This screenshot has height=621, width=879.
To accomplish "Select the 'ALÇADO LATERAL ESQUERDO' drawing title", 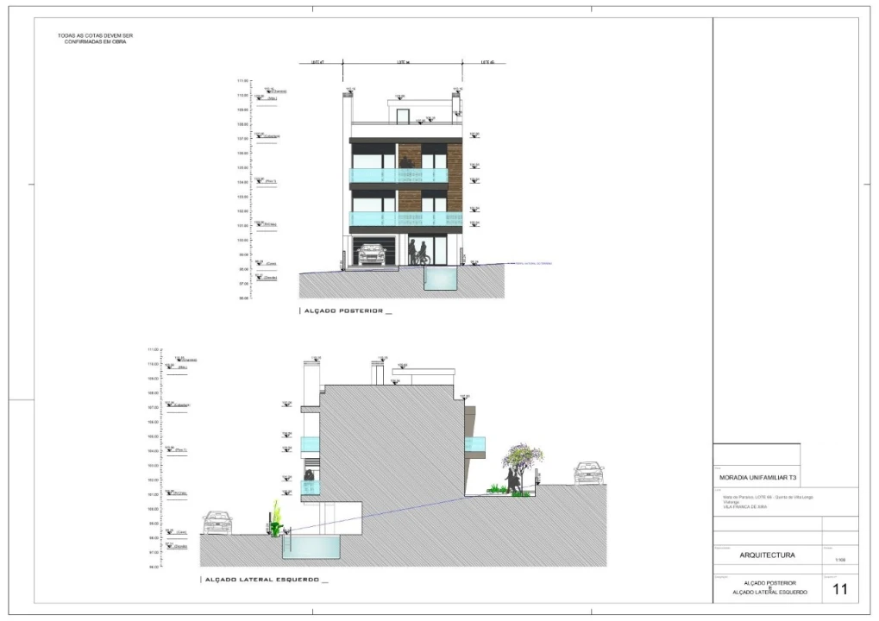I will point(261,580).
